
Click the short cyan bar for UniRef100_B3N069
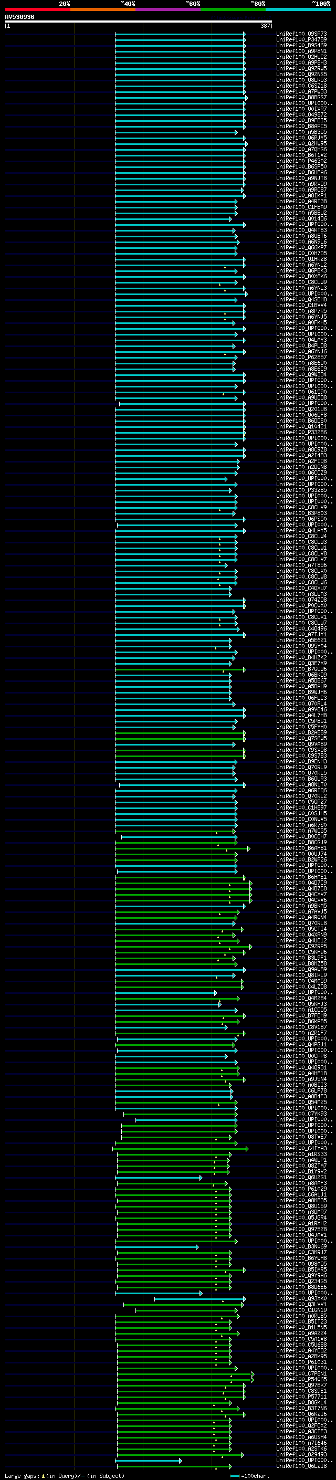pyautogui.click(x=157, y=1247)
